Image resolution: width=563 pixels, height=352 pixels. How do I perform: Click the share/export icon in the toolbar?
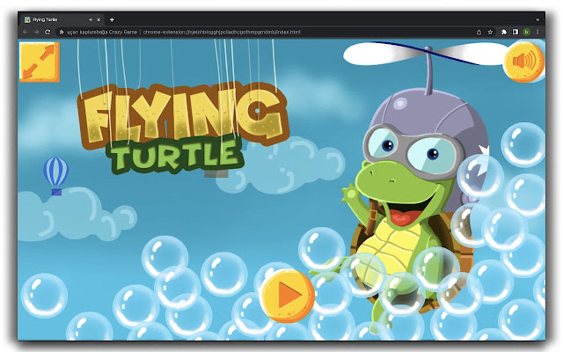pos(479,32)
